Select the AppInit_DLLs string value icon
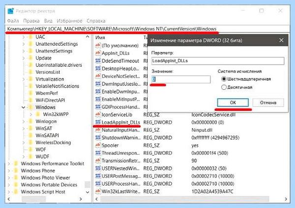295x208 pixels. pos(98,53)
